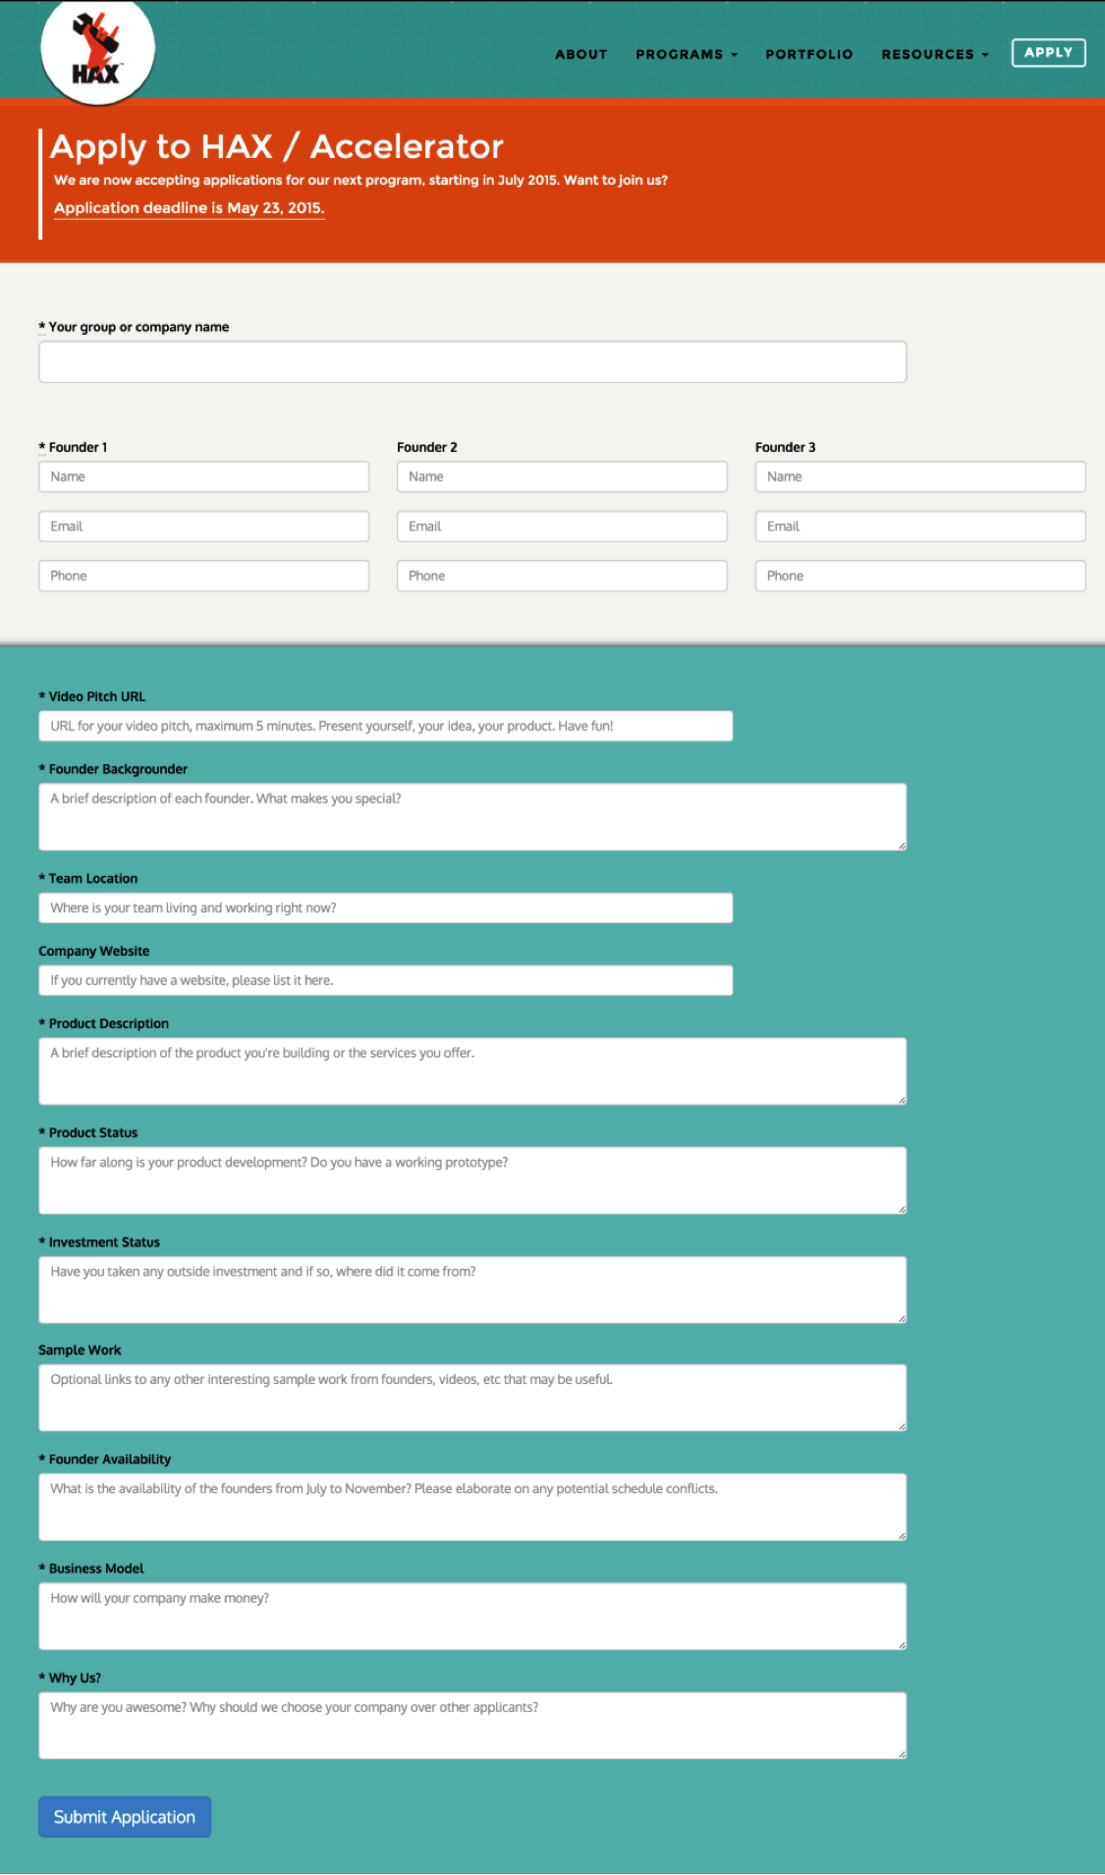Click Founder 3 Phone field

[x=920, y=576]
